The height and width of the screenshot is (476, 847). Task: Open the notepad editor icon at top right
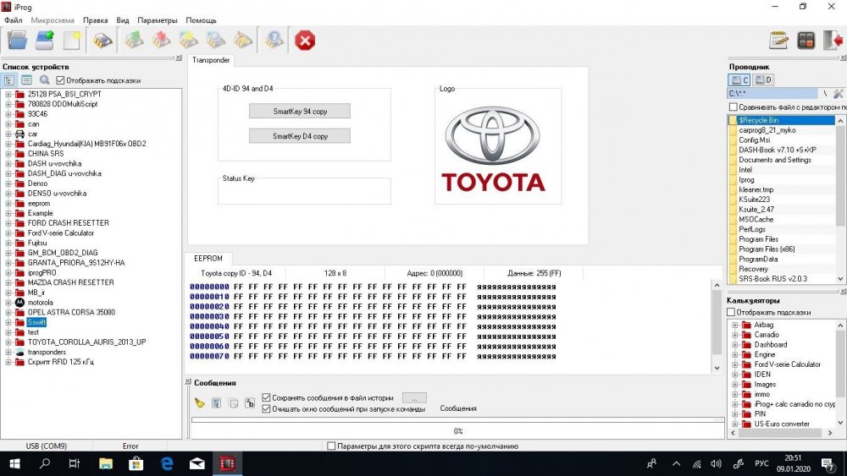(778, 40)
